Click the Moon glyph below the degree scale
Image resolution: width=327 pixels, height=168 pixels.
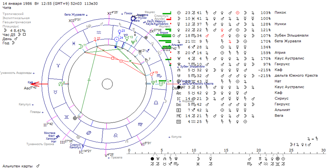coord(198,159)
